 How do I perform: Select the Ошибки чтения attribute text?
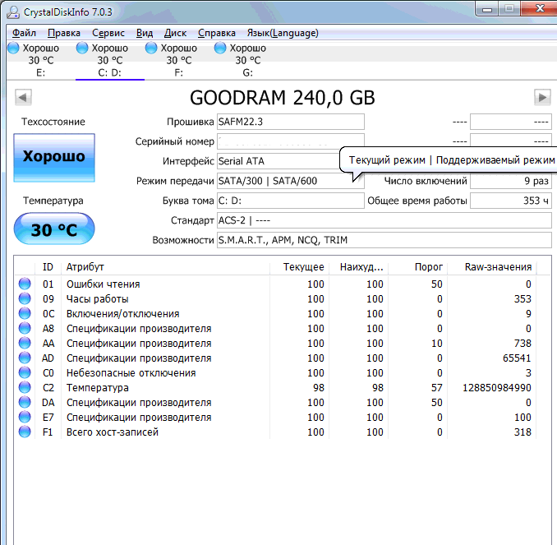103,284
